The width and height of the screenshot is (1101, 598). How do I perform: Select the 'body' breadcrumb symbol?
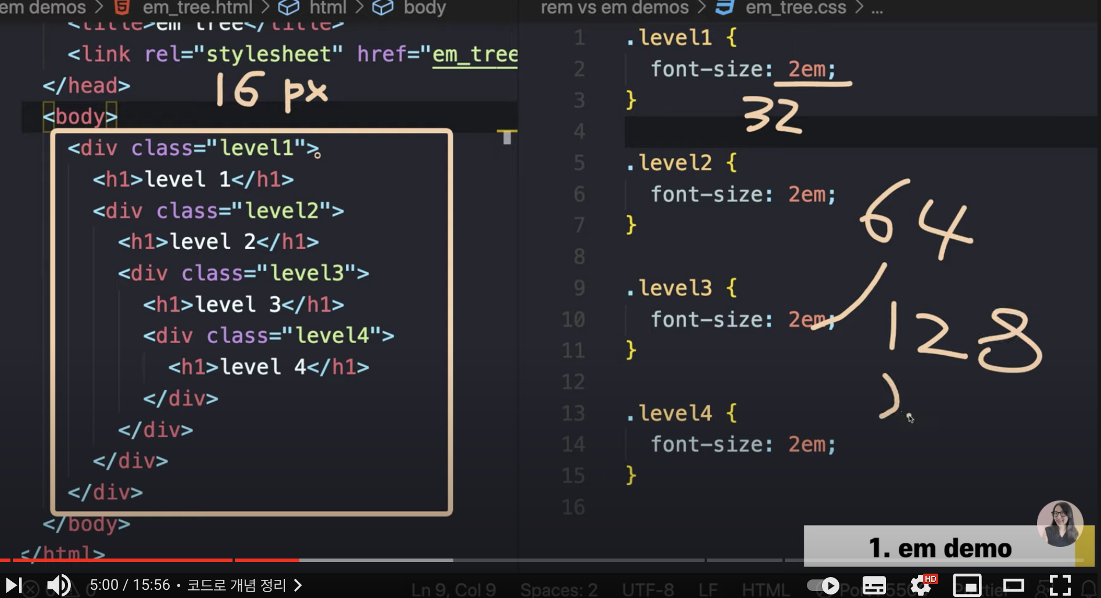(425, 8)
